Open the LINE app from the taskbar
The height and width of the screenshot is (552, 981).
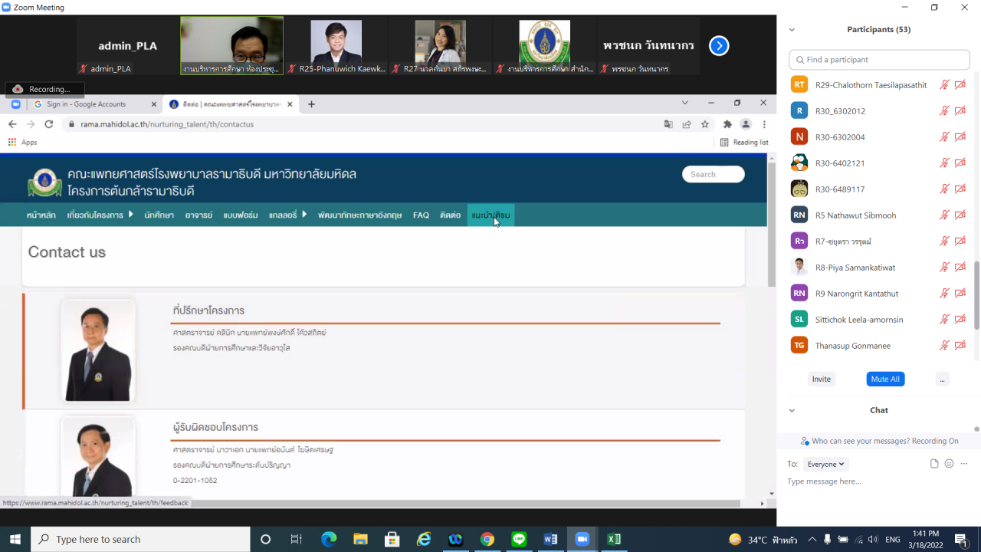519,539
